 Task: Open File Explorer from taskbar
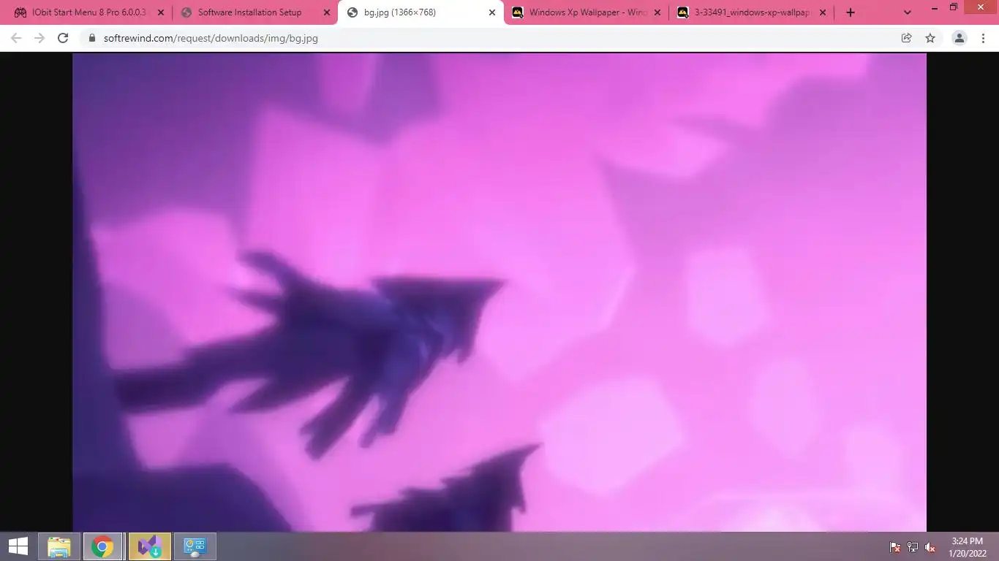pos(59,546)
